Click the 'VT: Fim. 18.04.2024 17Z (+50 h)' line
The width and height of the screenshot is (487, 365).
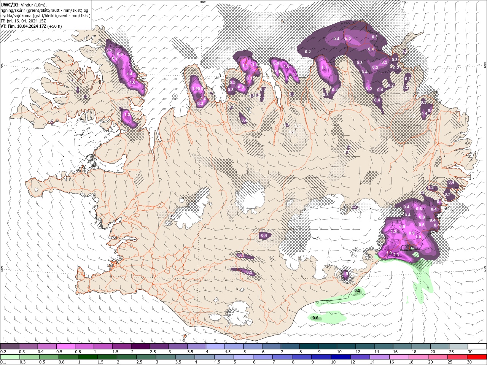31,26
